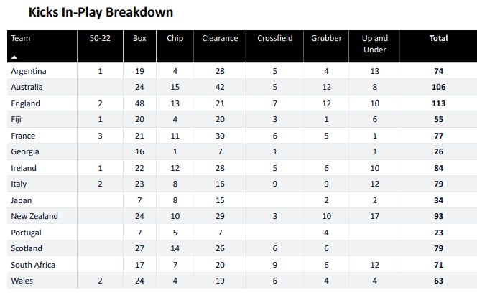This screenshot has height=295, width=477.
Task: Select the Wales row label
Action: click(x=22, y=281)
